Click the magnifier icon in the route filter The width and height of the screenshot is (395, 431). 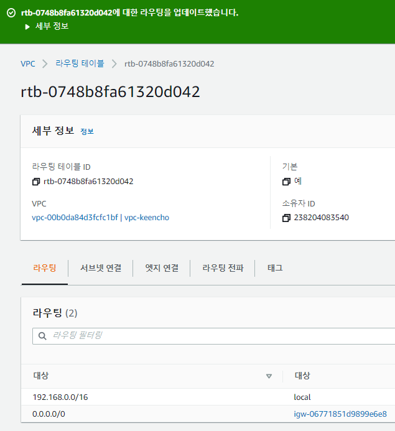(43, 336)
